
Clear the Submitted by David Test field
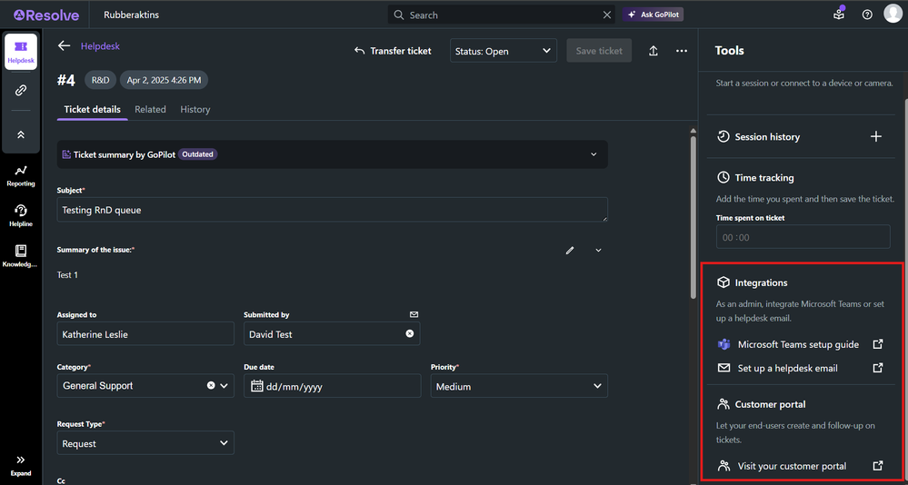pos(409,334)
